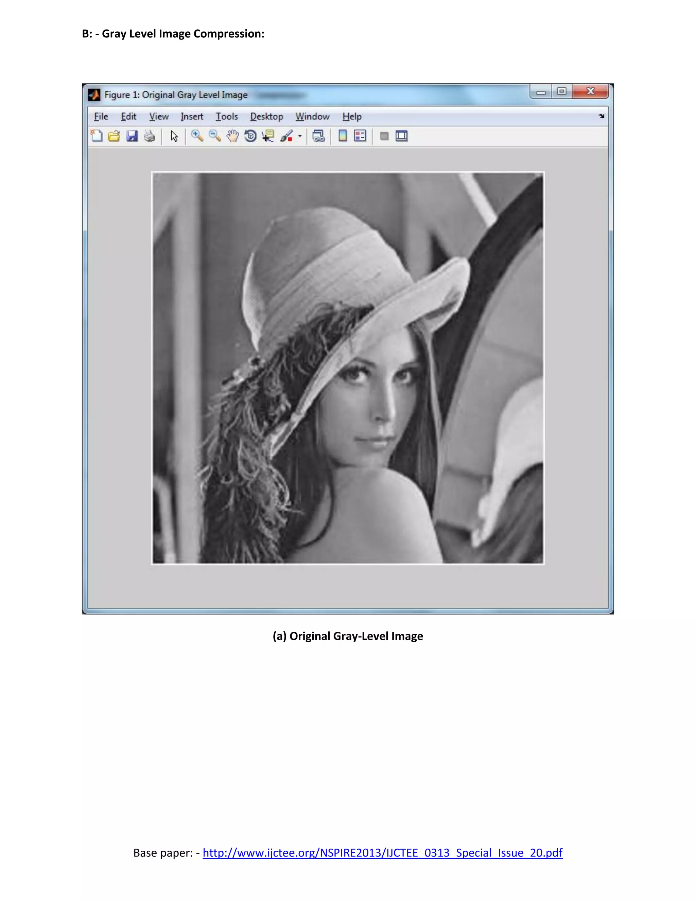696x901 pixels.
Task: Print the figure using printer icon
Action: click(150, 136)
